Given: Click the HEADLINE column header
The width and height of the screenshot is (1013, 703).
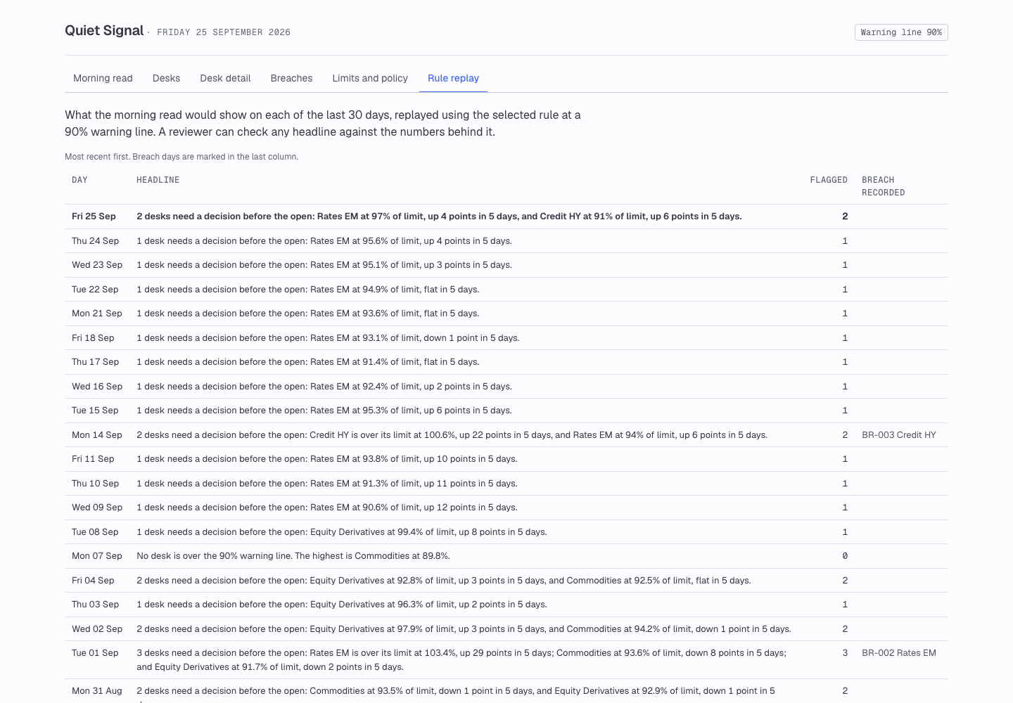Looking at the screenshot, I should [158, 180].
